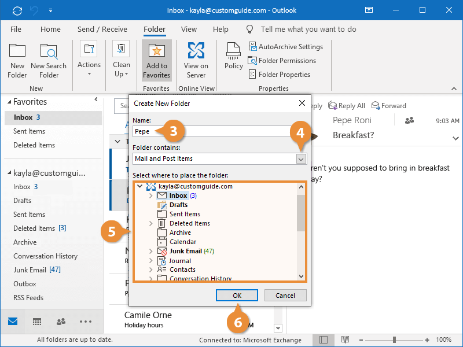Switch to People view icon
Screen dimensions: 463x347
click(x=61, y=322)
